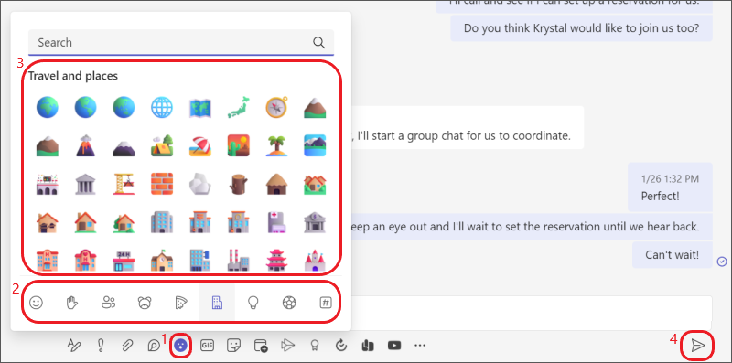732x363 pixels.
Task: Select the "Can't wait!" chat message
Action: point(673,255)
